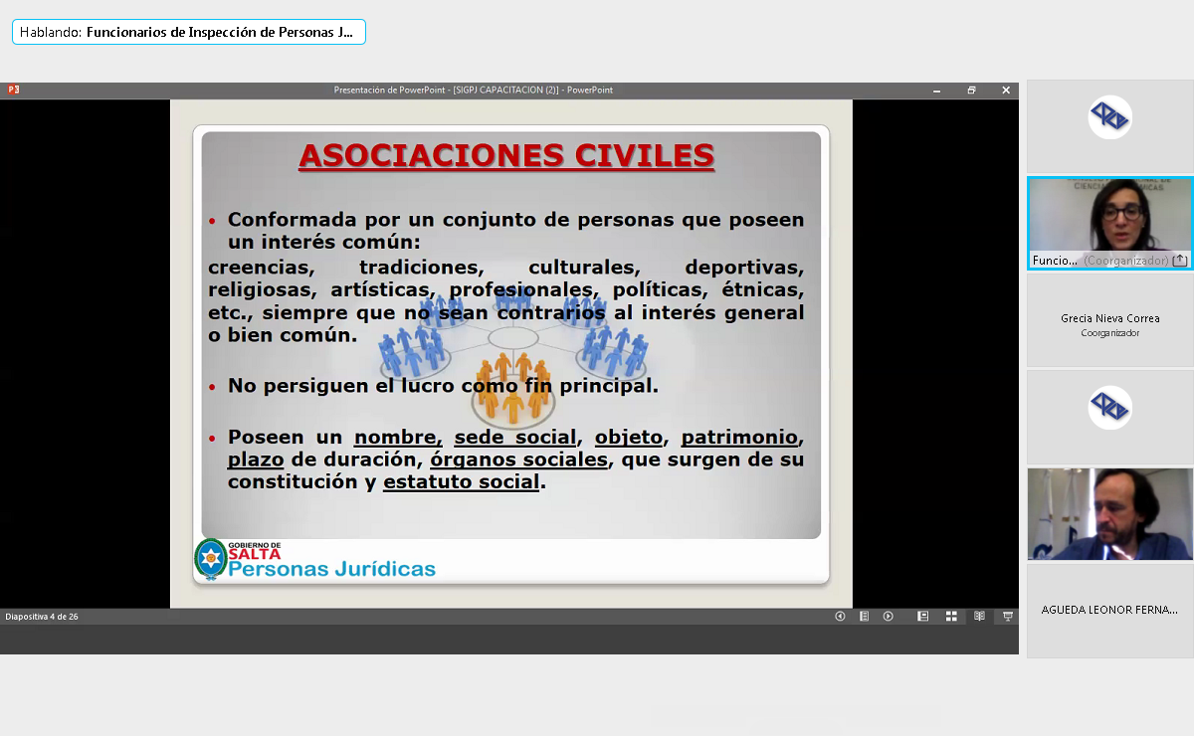Click the '(Coorganizador)' label on speaker tile
Screen dimensions: 1194x736
tap(1125, 261)
